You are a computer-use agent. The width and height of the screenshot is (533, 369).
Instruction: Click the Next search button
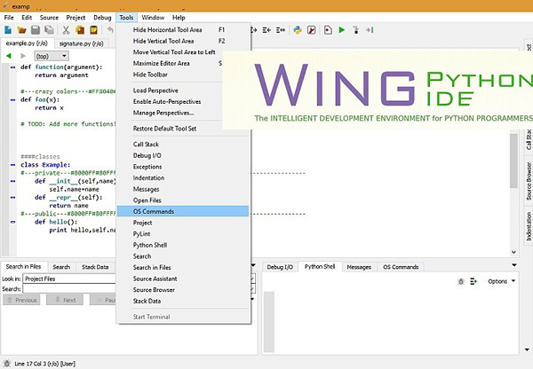[65, 300]
